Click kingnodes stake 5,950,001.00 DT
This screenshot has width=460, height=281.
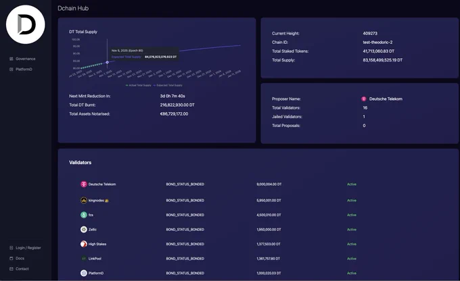269,201
